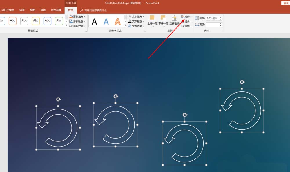Viewport: 290px width, 172px height.
Task: Expand the shape styles gallery
Action: pyautogui.click(x=67, y=25)
